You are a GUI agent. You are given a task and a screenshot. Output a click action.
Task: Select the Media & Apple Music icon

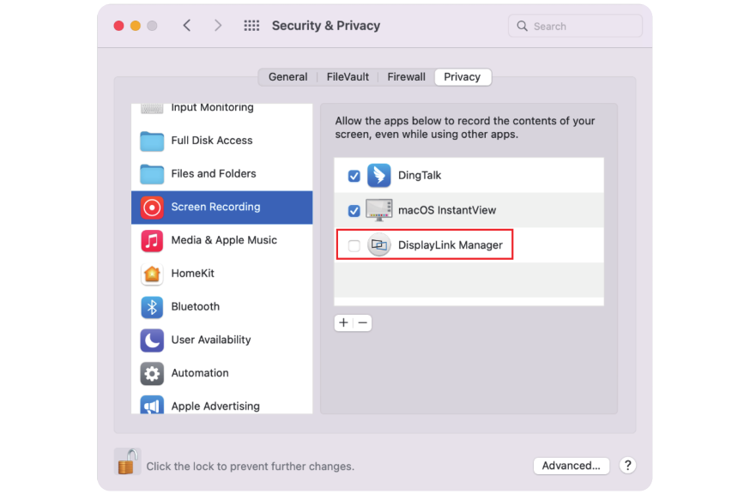pos(152,240)
